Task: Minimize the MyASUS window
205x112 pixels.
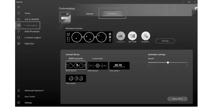Action: click(x=183, y=2)
